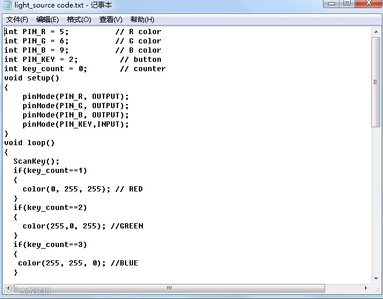Click 'color(0, 255, 255);' code
Image resolution: width=383 pixels, height=299 pixels.
click(x=67, y=189)
